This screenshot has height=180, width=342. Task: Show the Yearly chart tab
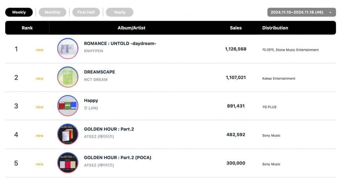click(x=119, y=12)
